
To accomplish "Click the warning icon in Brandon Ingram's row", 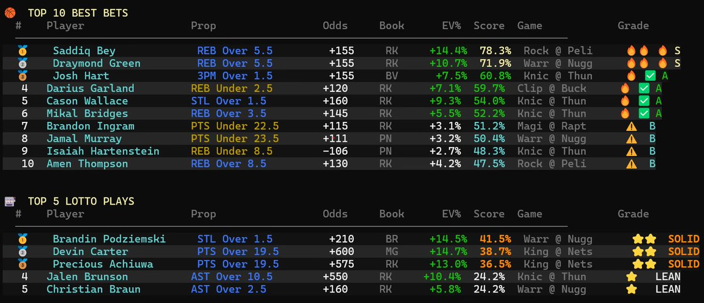I will click(631, 126).
